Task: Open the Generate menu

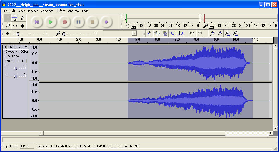Action: tap(47, 11)
